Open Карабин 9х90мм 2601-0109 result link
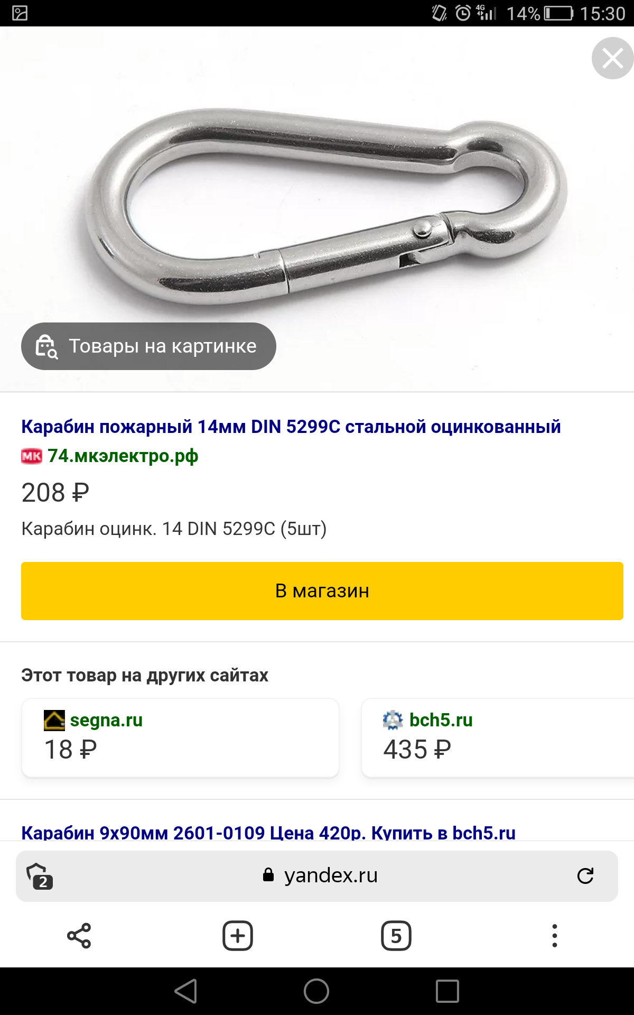This screenshot has width=634, height=1015. coord(268,832)
